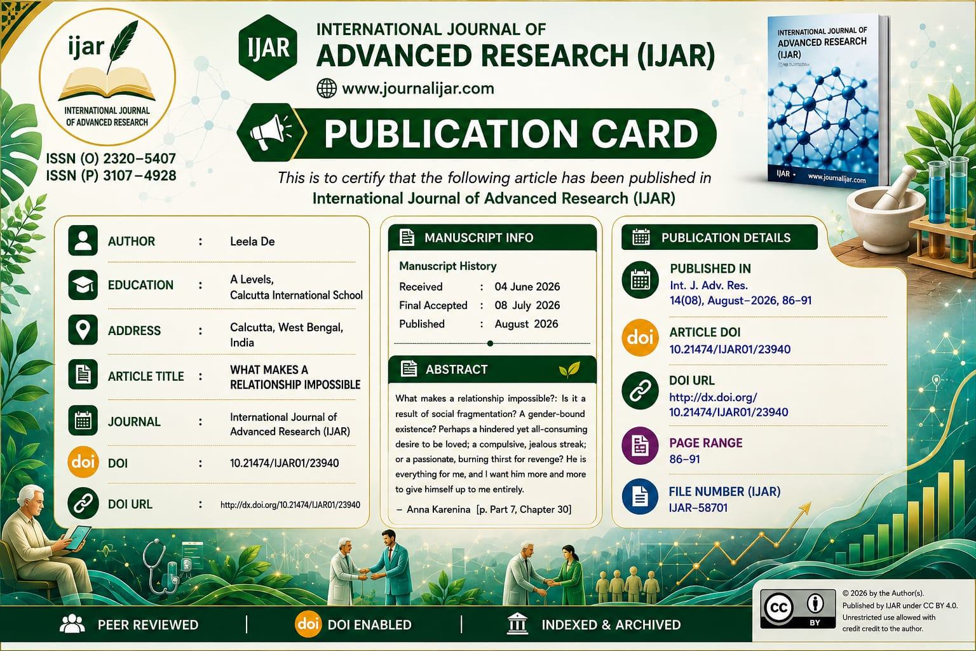976x651 pixels.
Task: Click the MANUSCRIPT INFO header label
Action: tap(479, 238)
